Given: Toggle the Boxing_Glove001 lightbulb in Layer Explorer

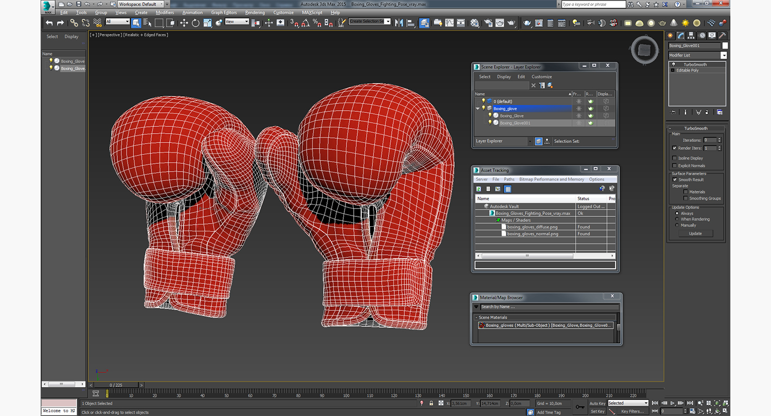Looking at the screenshot, I should pyautogui.click(x=490, y=123).
